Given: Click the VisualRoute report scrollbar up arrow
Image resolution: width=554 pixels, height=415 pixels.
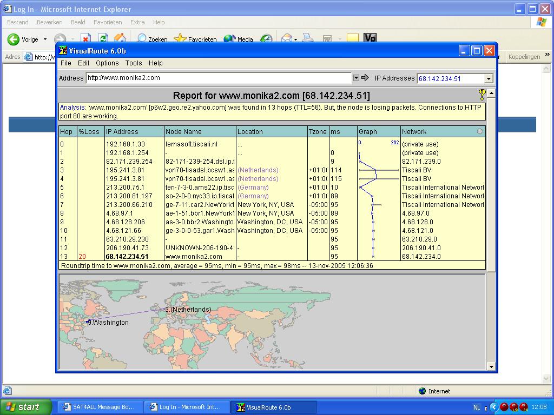Looking at the screenshot, I should pyautogui.click(x=491, y=93).
